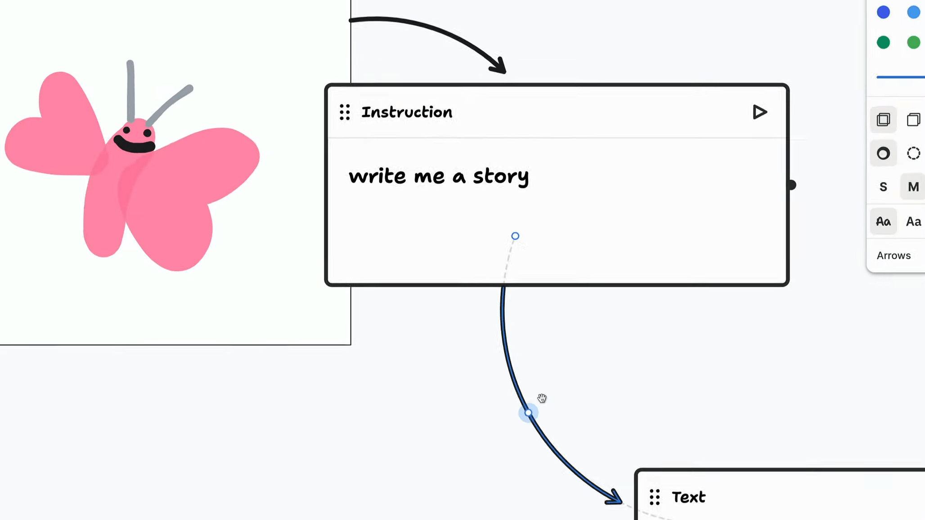Image resolution: width=925 pixels, height=520 pixels.
Task: Click the Instruction node drag handle
Action: click(x=345, y=112)
